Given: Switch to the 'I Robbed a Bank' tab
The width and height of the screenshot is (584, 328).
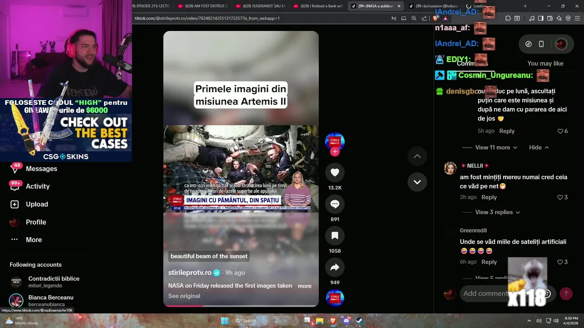Looking at the screenshot, I should [318, 6].
